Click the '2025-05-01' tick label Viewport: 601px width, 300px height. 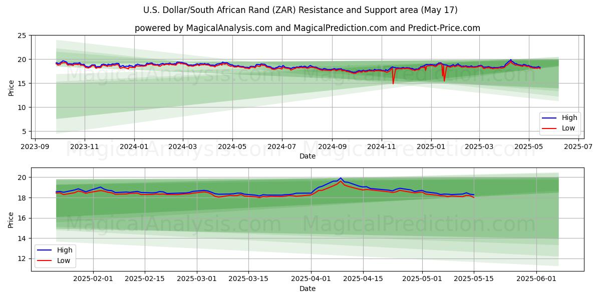pos(422,279)
